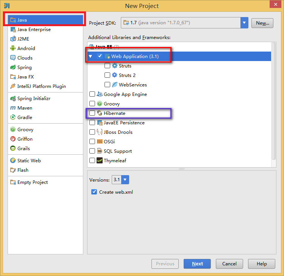Click the SQL Support icon
This screenshot has height=276, width=284.
pyautogui.click(x=100, y=151)
